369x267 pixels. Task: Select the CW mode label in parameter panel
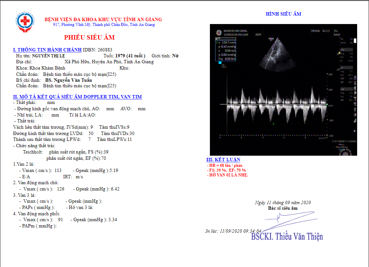(342, 89)
